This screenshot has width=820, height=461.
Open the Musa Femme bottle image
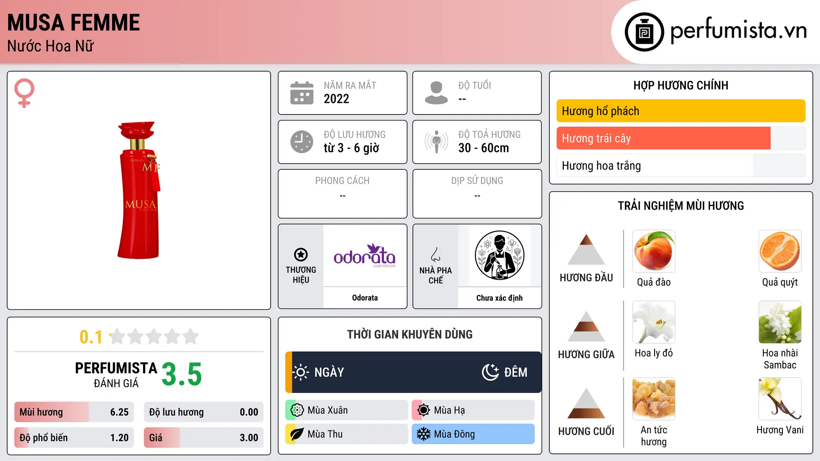139,190
